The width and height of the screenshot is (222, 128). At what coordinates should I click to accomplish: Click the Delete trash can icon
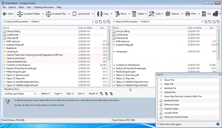134,14
